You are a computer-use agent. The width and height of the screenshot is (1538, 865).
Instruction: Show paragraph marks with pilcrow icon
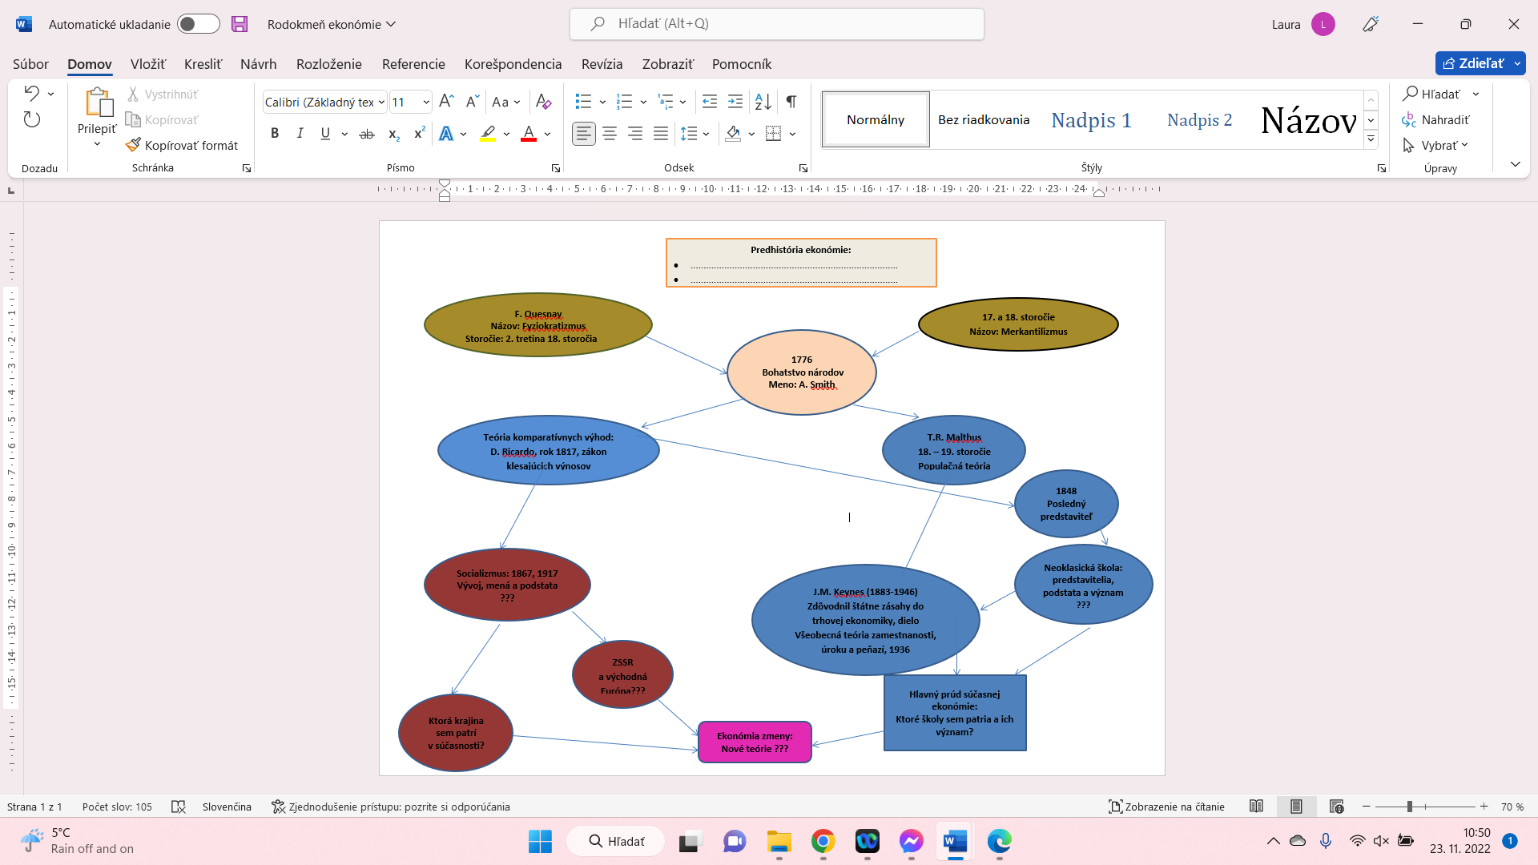[791, 102]
